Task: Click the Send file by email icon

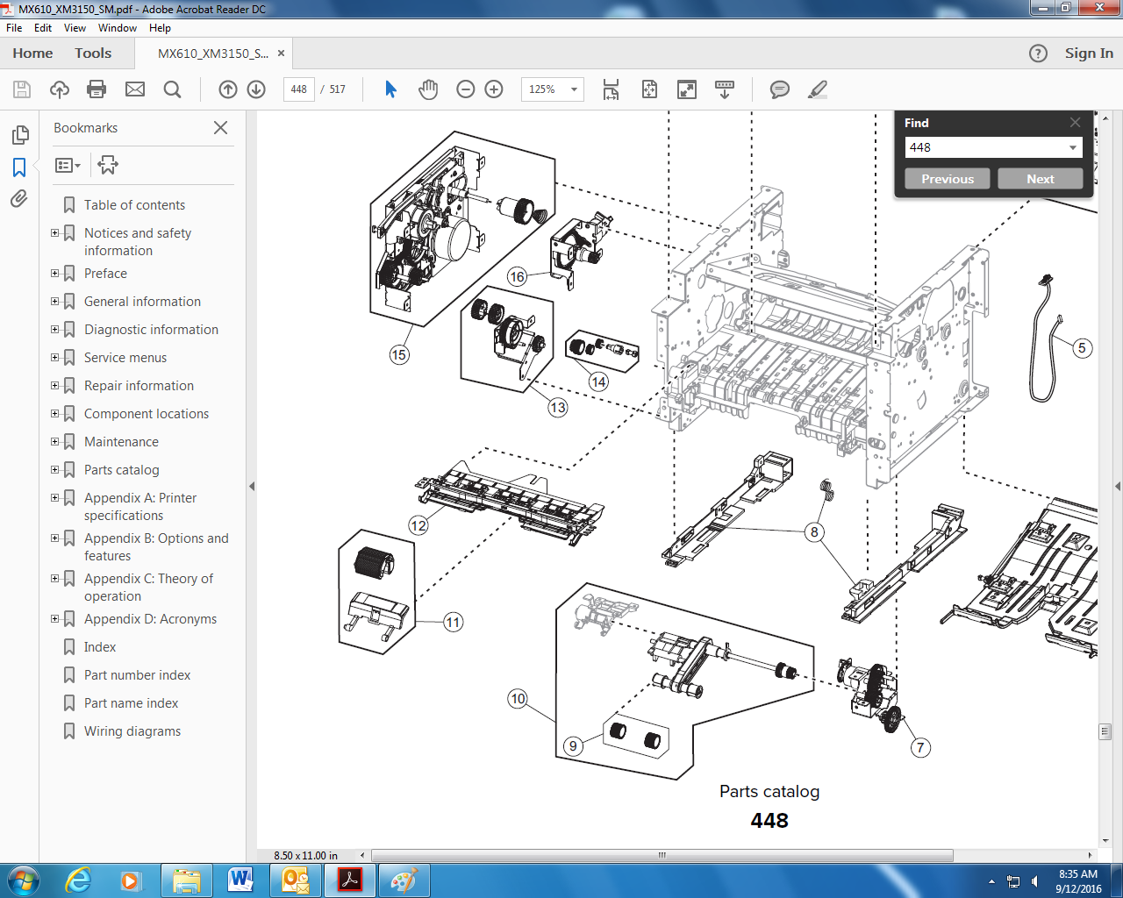Action: [135, 89]
